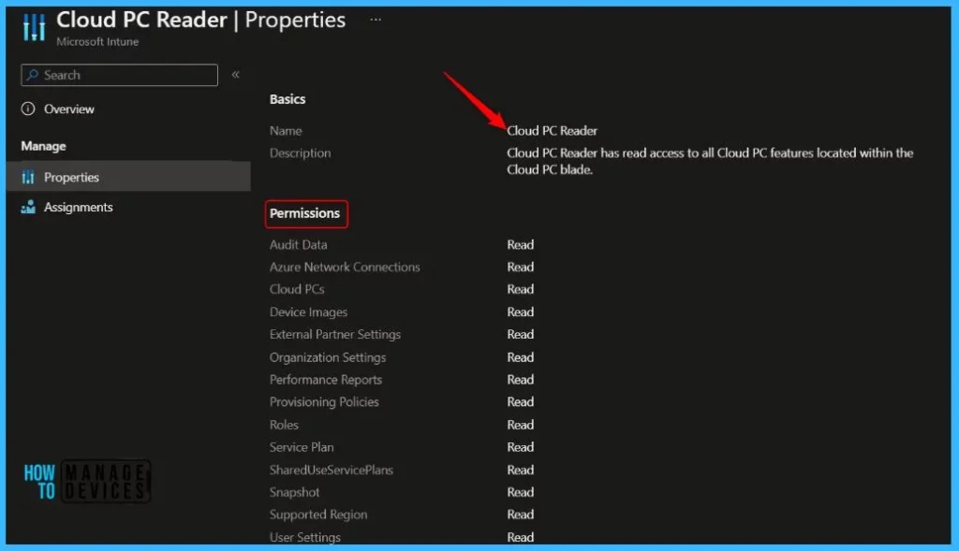Click the Description field label
Screen dimensions: 959x551
coord(301,153)
